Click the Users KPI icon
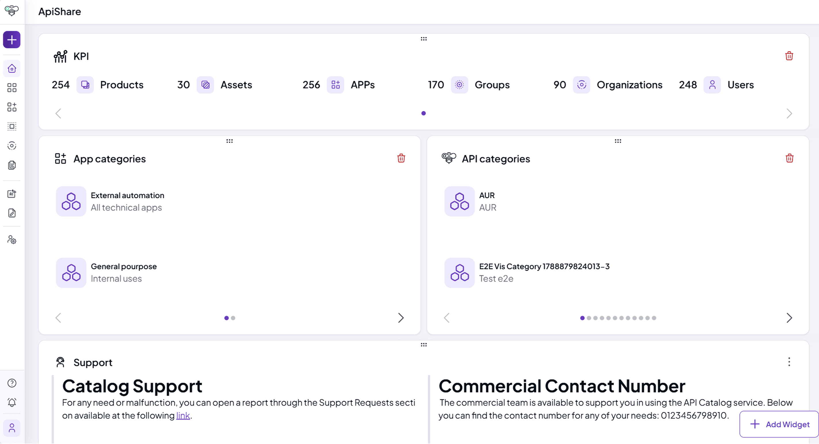 [712, 85]
